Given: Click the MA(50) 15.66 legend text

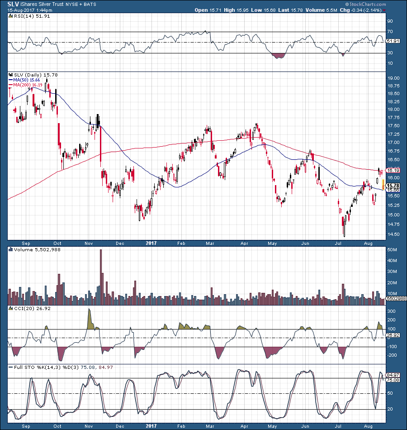Looking at the screenshot, I should (x=27, y=80).
